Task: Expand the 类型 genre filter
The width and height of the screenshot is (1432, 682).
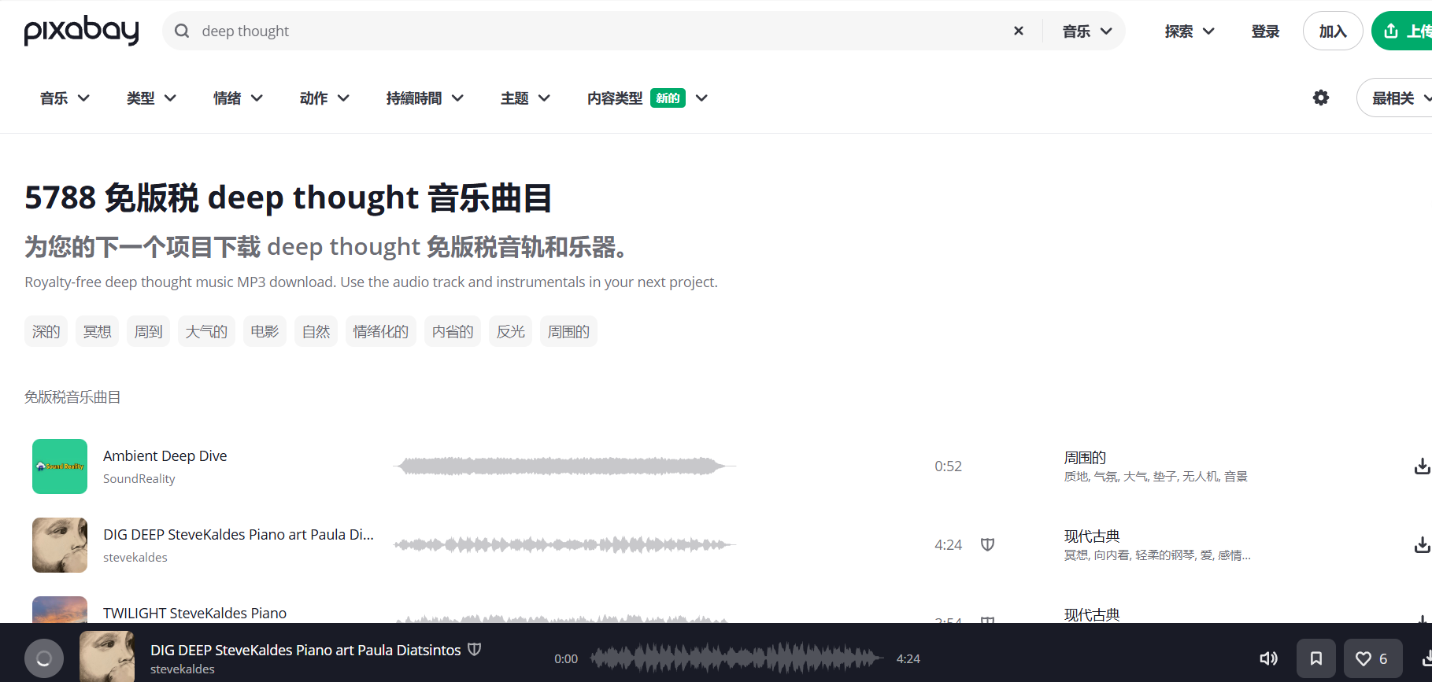Action: (151, 98)
